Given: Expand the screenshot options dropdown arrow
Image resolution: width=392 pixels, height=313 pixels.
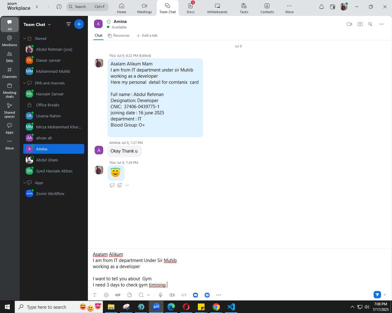Looking at the screenshot, I should point(149,295).
